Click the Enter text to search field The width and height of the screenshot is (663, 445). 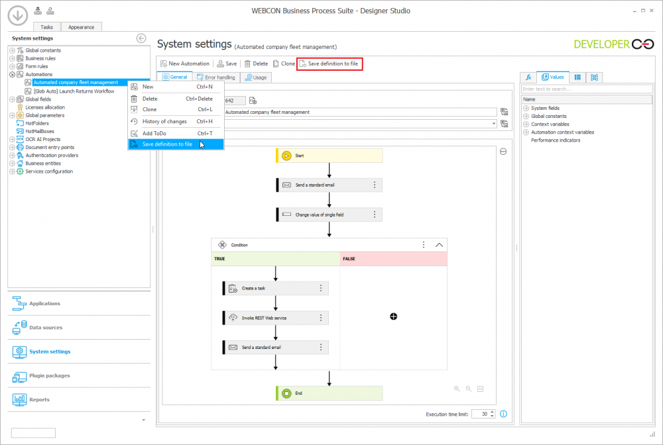(587, 89)
